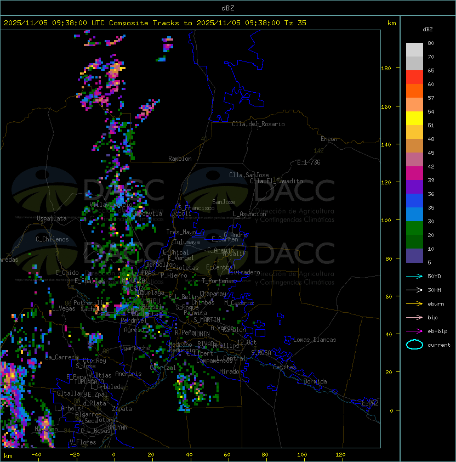Click the La_Carrera place label
Screen dimensions: 456x462
click(61, 357)
